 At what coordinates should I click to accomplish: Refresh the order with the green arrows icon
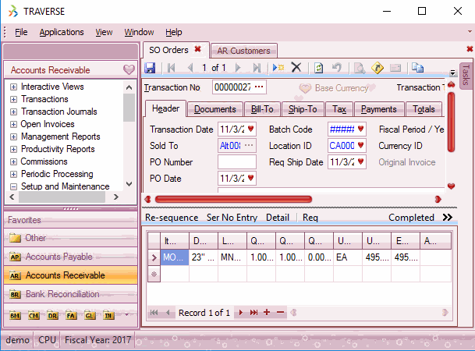click(318, 68)
